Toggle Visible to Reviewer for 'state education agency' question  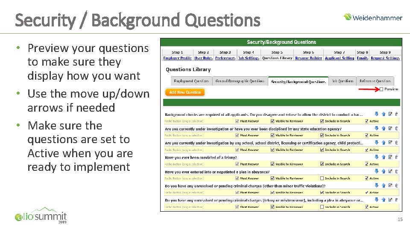[272, 135]
